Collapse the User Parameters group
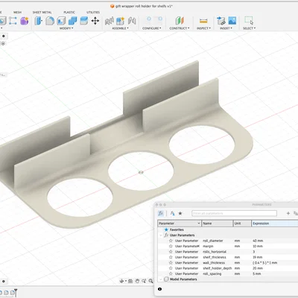Image resolution: width=298 pixels, height=298 pixels. coord(161,235)
